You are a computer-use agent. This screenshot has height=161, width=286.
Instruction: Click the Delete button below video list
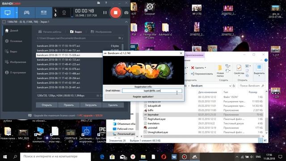point(113,105)
